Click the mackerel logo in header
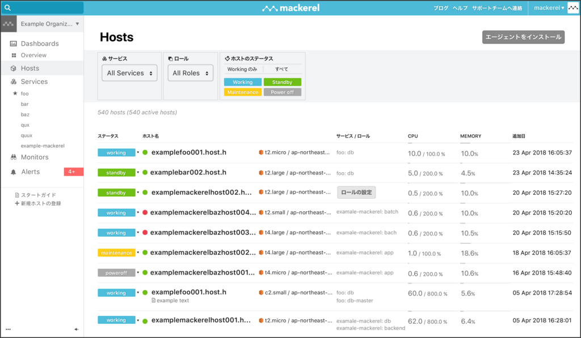The width and height of the screenshot is (581, 338). [291, 8]
